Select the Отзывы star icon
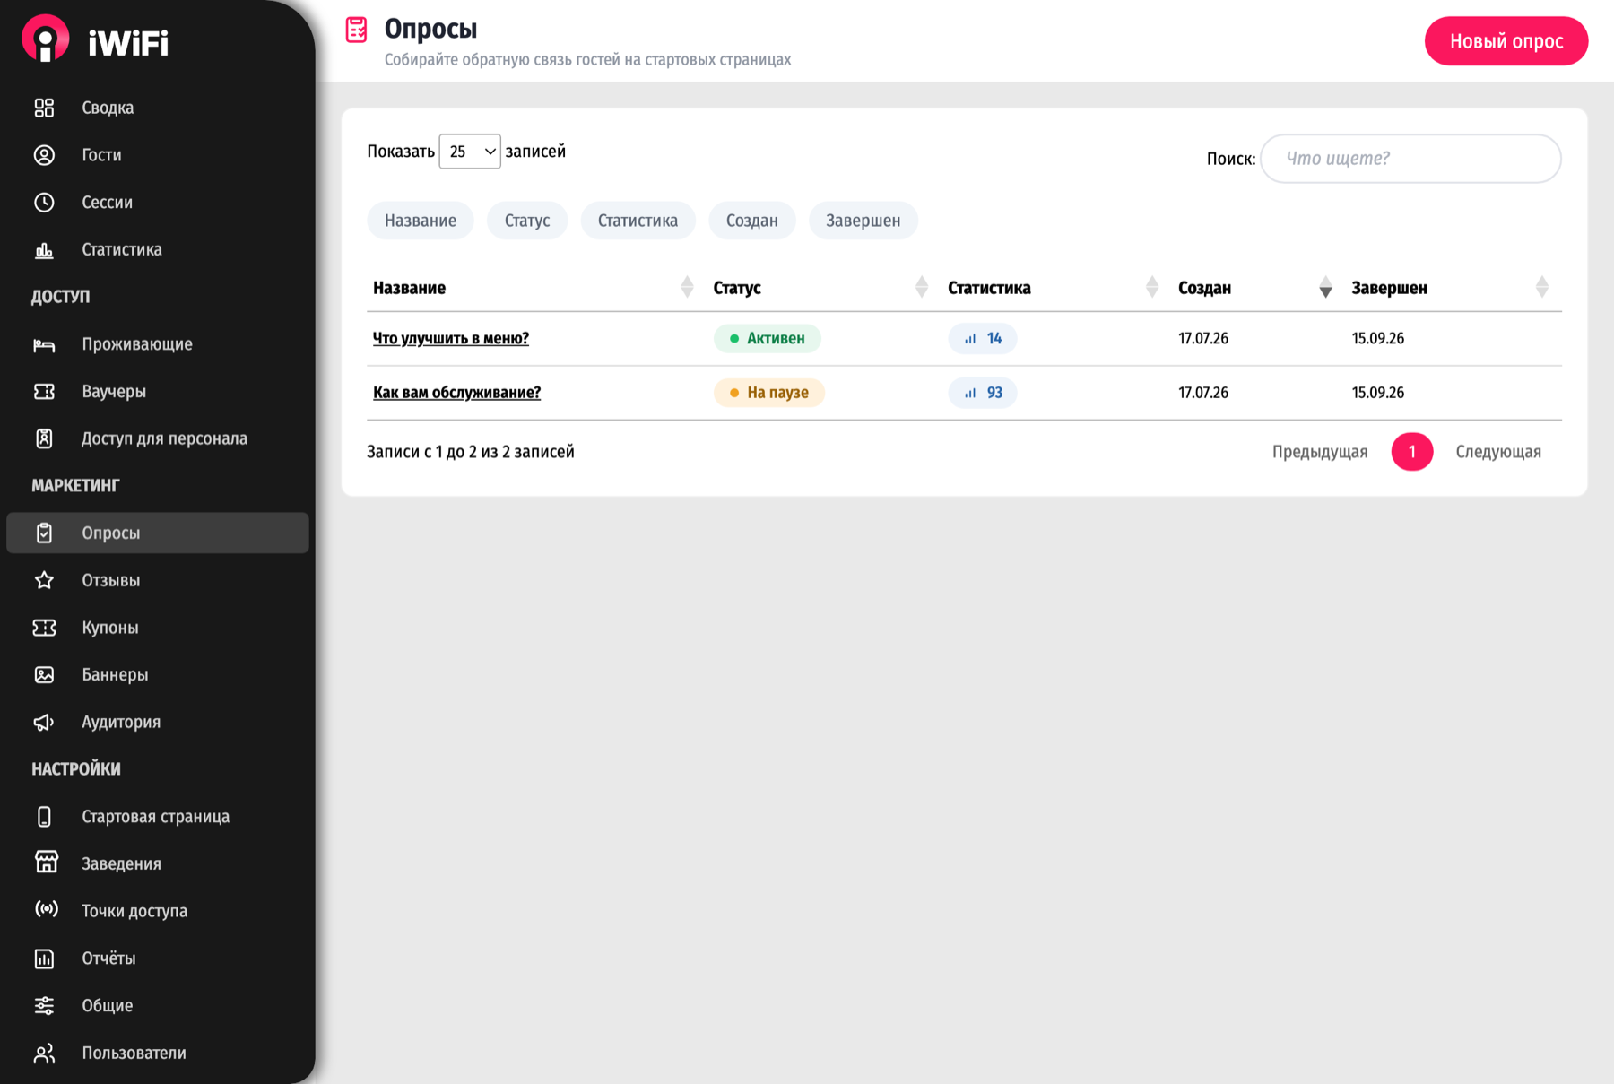Image resolution: width=1614 pixels, height=1084 pixels. coord(44,580)
